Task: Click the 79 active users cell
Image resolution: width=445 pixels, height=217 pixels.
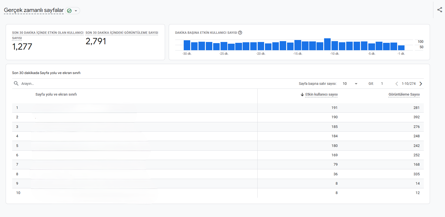Action: pyautogui.click(x=335, y=165)
